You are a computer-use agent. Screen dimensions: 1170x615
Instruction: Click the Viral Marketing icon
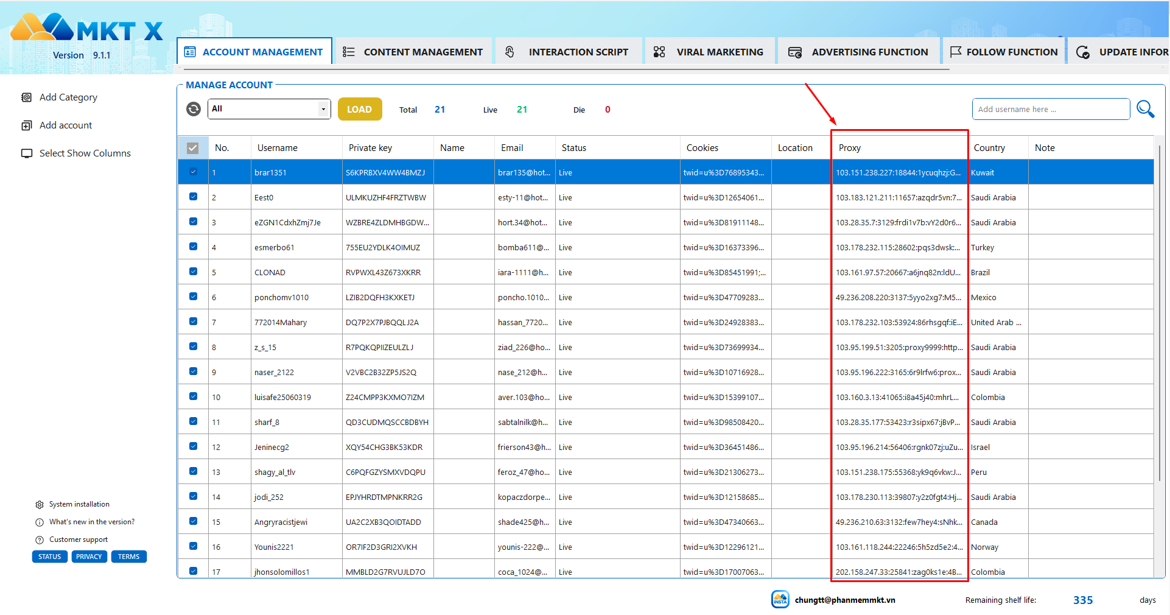pyautogui.click(x=659, y=52)
